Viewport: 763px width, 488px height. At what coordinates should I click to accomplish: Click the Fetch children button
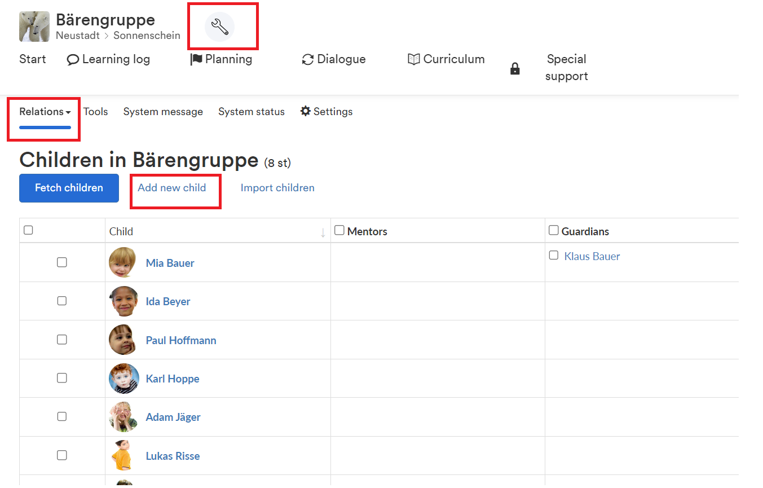(69, 188)
